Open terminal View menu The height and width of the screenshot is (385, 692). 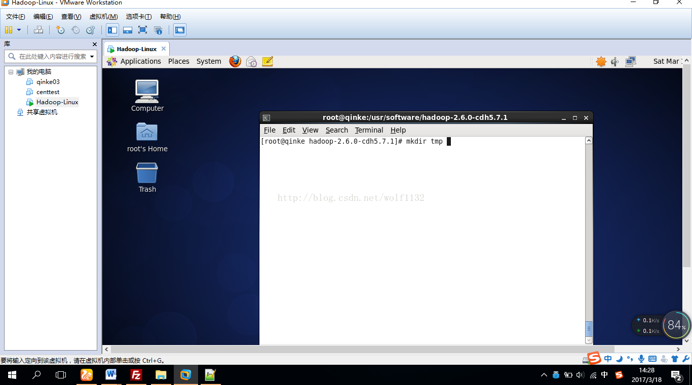tap(311, 130)
